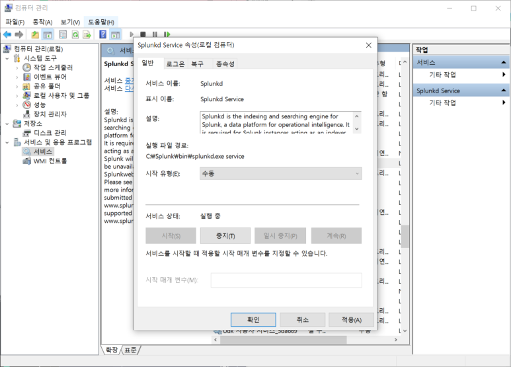Collapse the 서비스 section in 작업 pane
This screenshot has height=367, width=511.
(x=504, y=63)
